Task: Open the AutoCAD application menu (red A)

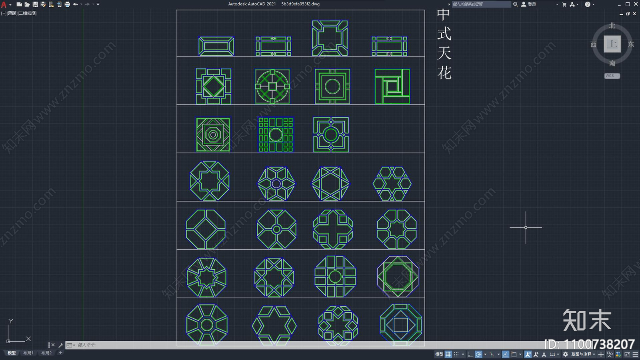Action: point(4,4)
